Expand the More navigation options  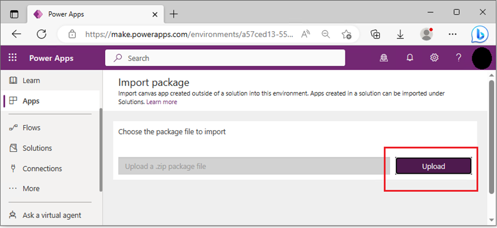31,188
